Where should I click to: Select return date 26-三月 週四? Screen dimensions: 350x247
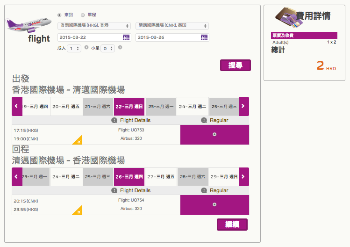tap(129, 177)
